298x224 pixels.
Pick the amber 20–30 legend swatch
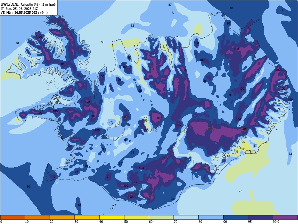62,217
